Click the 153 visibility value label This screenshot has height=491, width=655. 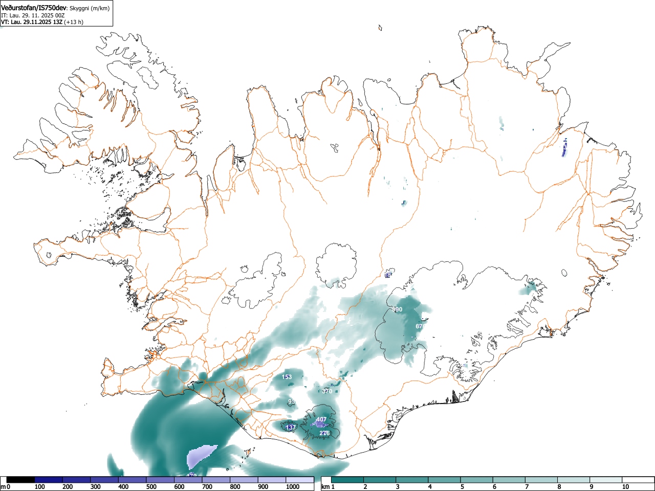pyautogui.click(x=287, y=377)
